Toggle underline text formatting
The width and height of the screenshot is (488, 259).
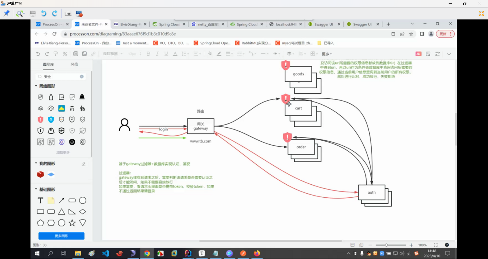tap(166, 54)
